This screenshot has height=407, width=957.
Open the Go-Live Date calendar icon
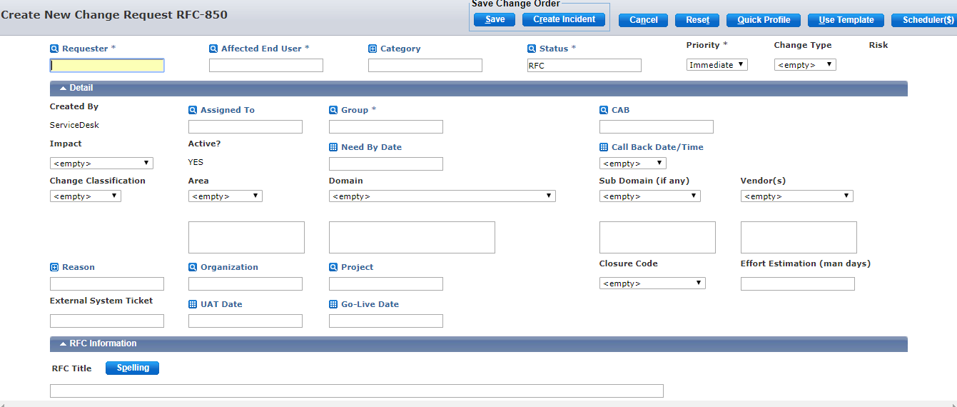[x=333, y=304]
